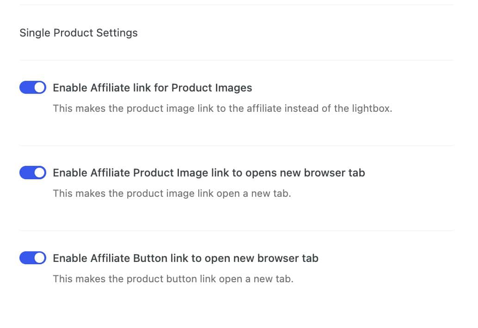Click the blank area beside the heading
Viewport: 478px width, 328px height.
click(x=300, y=33)
